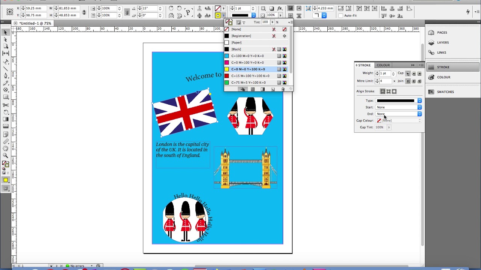Open control bar stroke style dropdown

point(243,15)
